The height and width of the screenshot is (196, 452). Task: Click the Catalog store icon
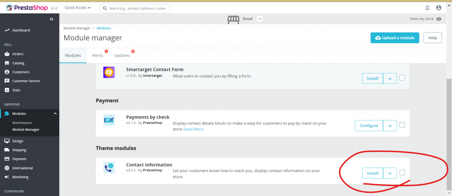coord(7,63)
